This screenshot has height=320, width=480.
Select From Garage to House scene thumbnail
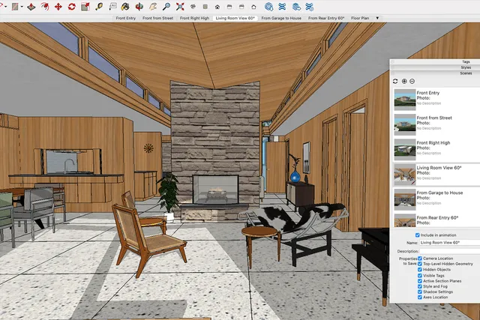(405, 199)
